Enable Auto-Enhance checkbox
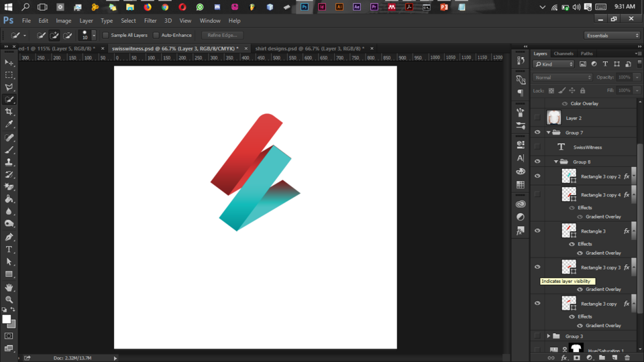The width and height of the screenshot is (644, 362). (x=156, y=36)
